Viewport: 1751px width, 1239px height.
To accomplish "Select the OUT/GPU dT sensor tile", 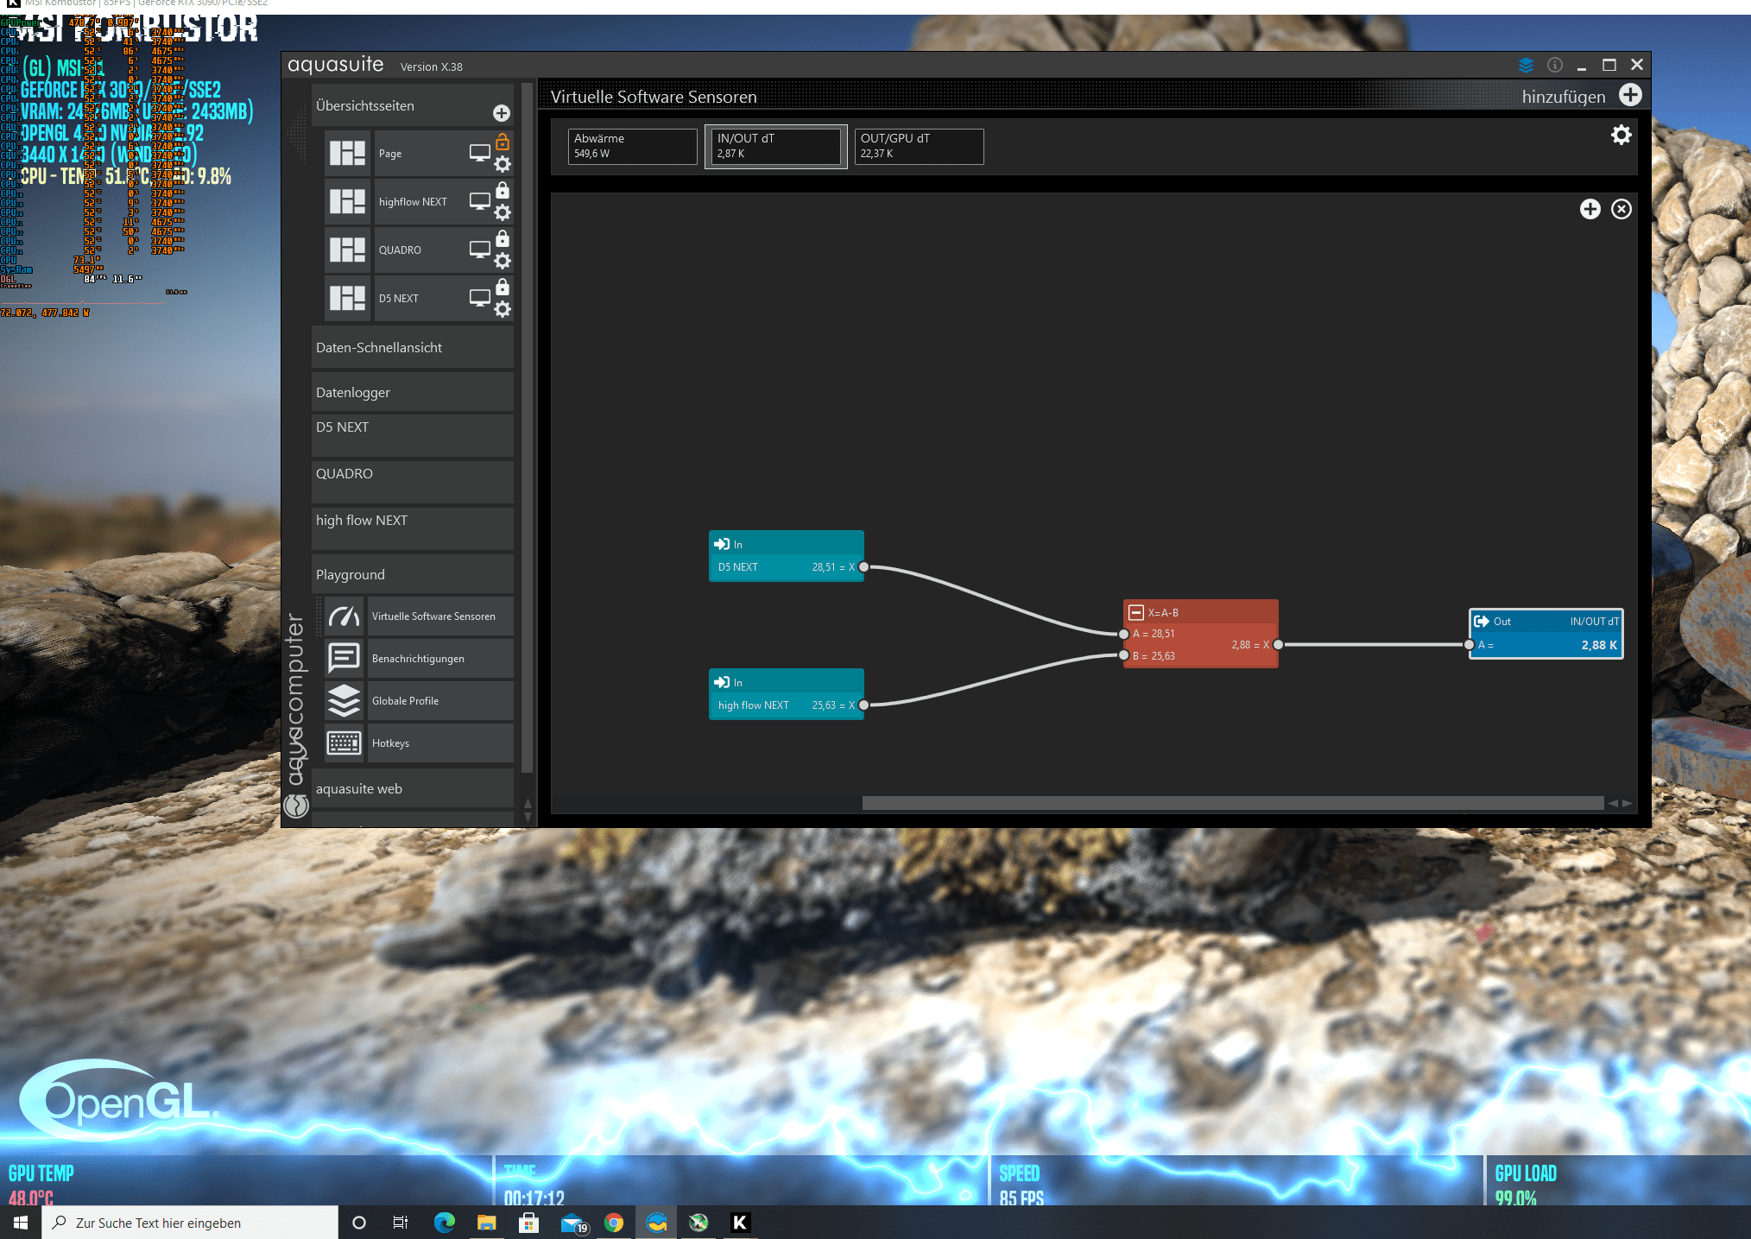I will tap(919, 146).
